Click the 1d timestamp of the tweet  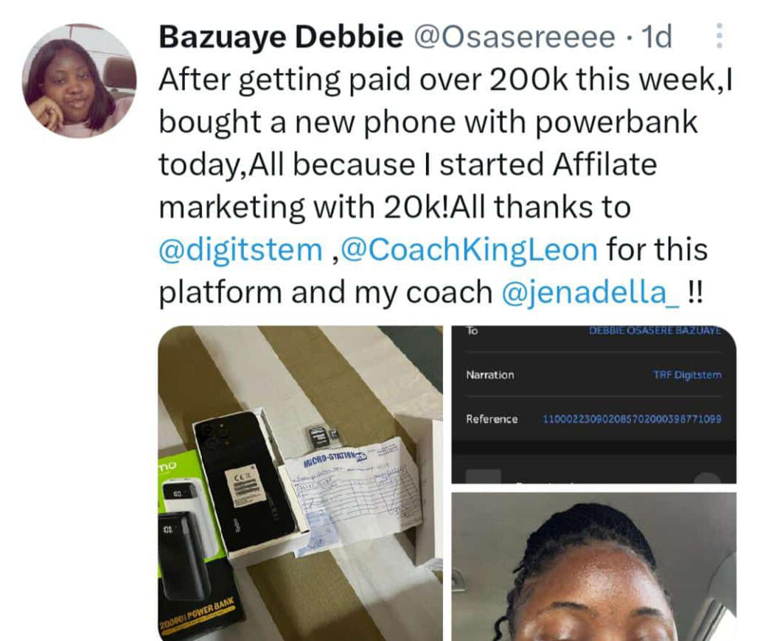pyautogui.click(x=656, y=37)
